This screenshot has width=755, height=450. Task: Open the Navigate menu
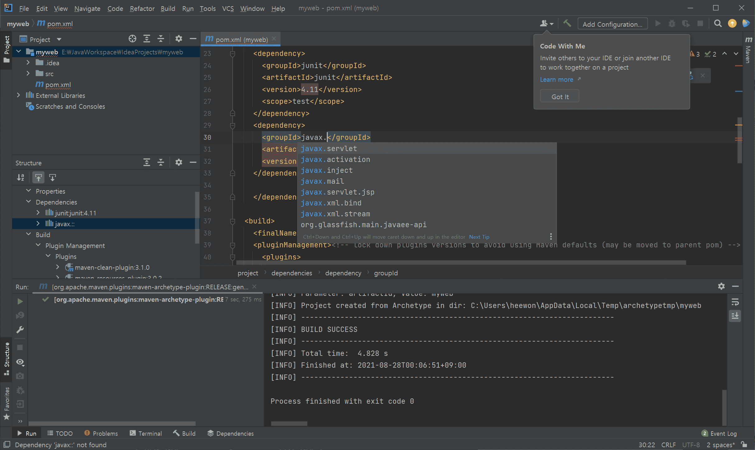[87, 8]
